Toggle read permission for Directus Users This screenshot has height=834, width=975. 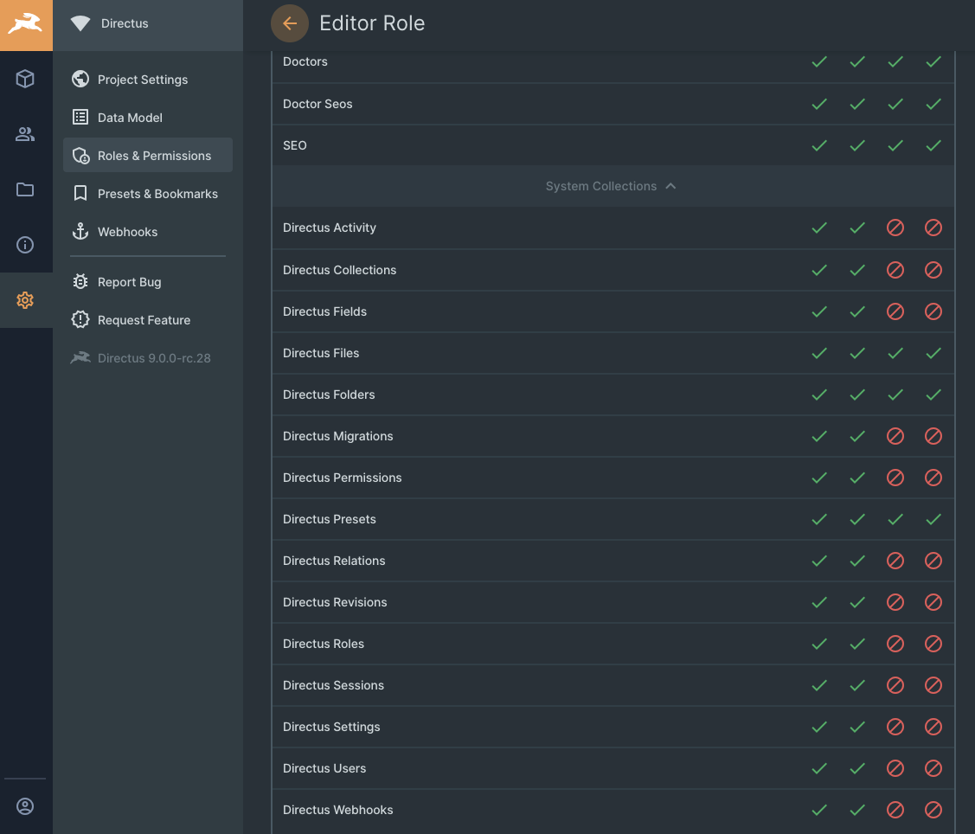click(857, 769)
